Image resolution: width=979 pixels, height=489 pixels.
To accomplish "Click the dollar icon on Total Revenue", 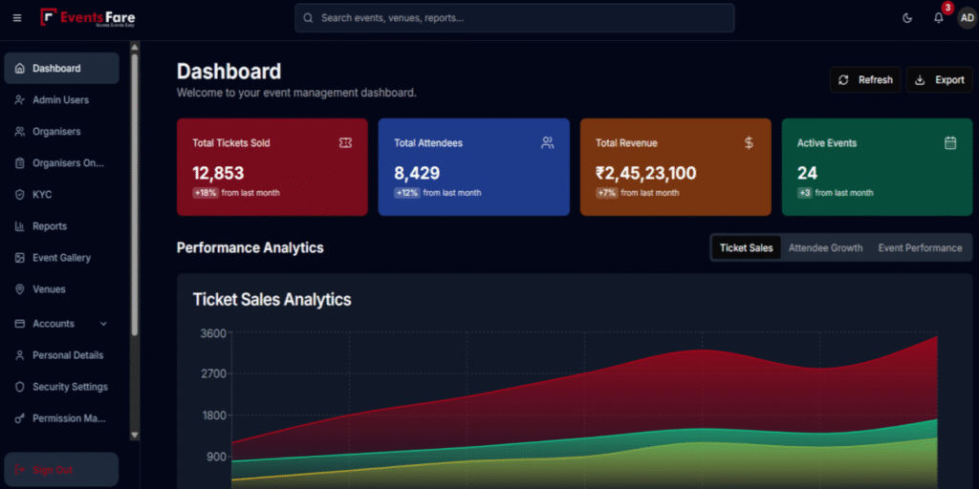I will [749, 143].
